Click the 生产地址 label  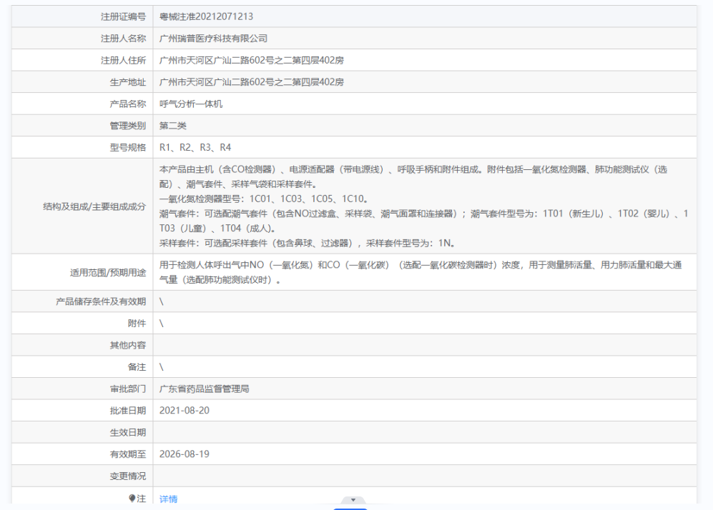pyautogui.click(x=128, y=82)
